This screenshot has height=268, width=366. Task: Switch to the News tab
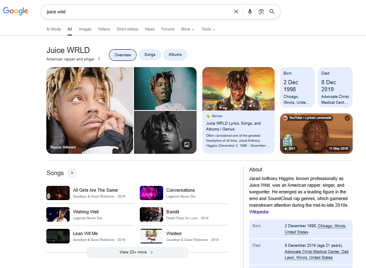click(150, 29)
